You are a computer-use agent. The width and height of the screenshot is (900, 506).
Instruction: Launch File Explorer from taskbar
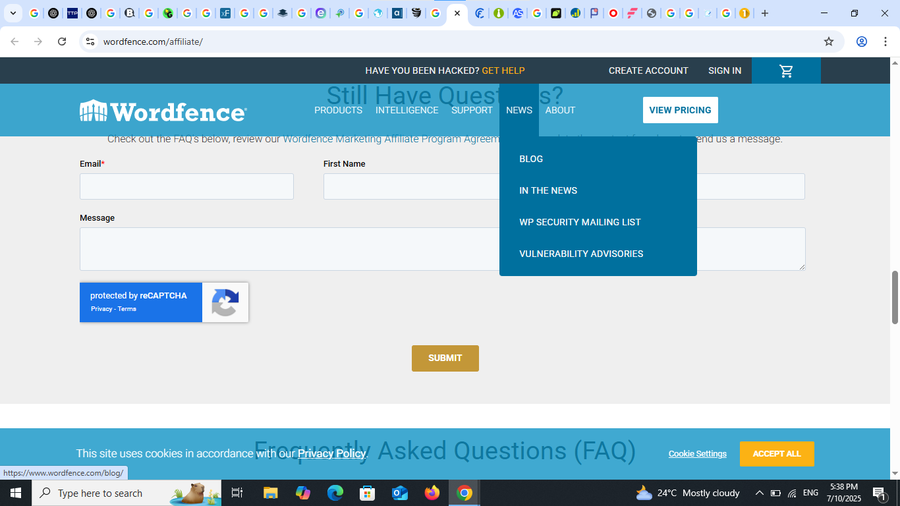pyautogui.click(x=270, y=493)
